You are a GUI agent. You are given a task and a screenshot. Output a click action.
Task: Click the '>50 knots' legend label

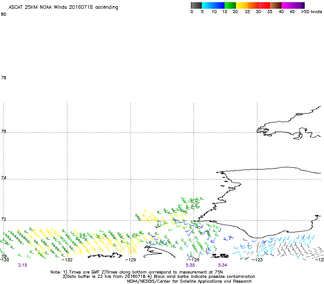point(311,12)
